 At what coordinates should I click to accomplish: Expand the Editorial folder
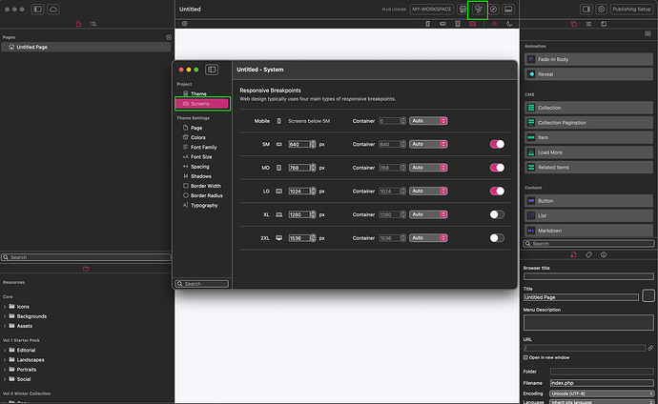[x=5, y=350]
